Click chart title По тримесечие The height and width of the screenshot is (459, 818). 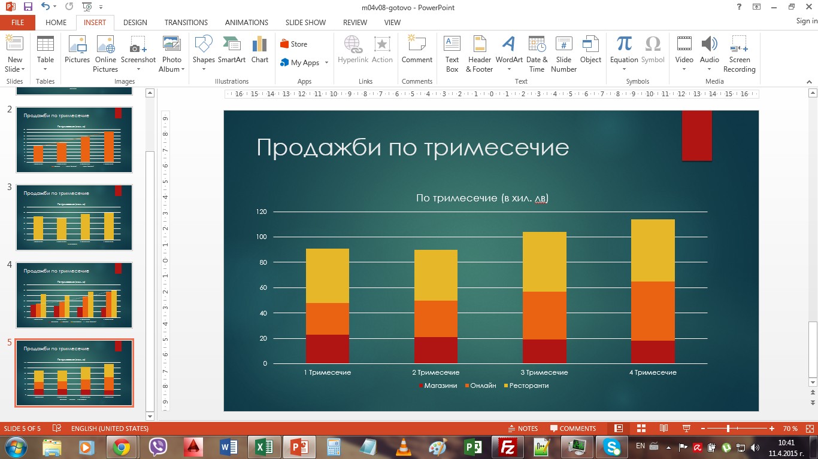[482, 198]
